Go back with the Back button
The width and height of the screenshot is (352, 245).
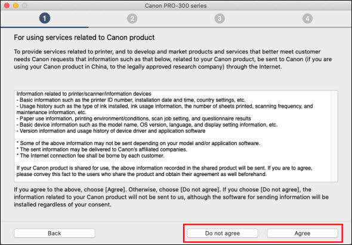[54, 233]
